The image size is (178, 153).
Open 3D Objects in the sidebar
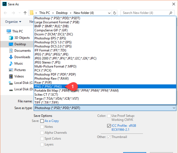(19, 38)
